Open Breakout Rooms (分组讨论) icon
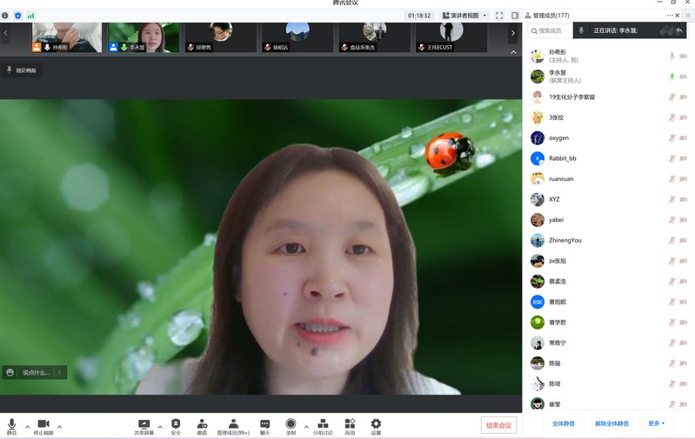 coord(323,424)
